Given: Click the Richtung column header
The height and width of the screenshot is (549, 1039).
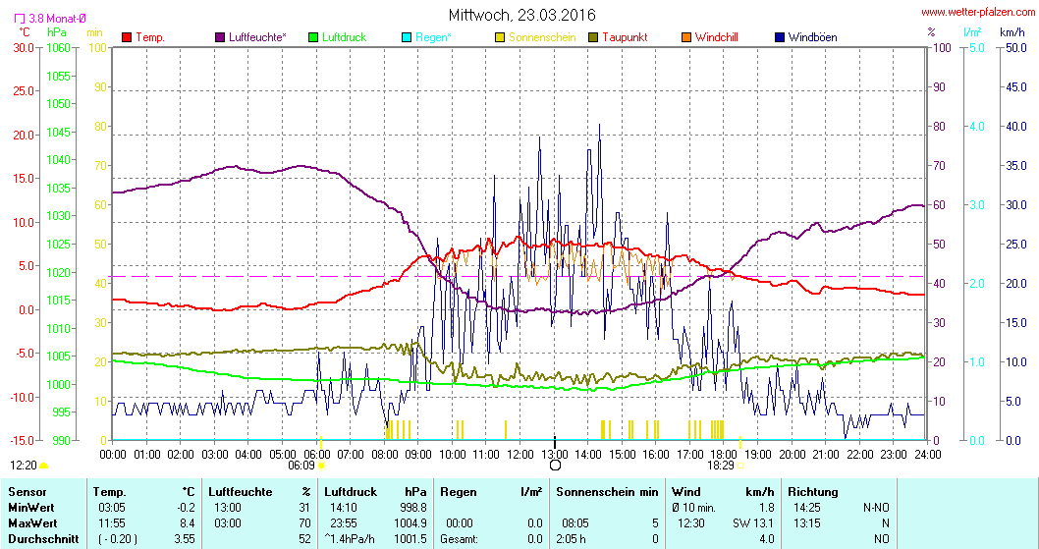Looking at the screenshot, I should click(x=813, y=492).
